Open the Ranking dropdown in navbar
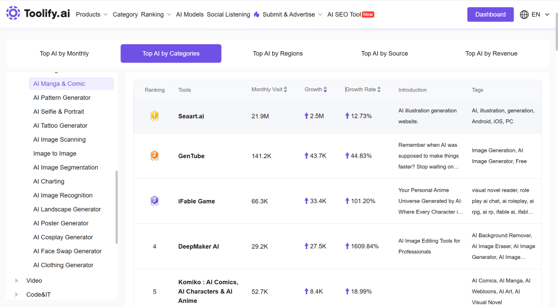 tap(156, 14)
